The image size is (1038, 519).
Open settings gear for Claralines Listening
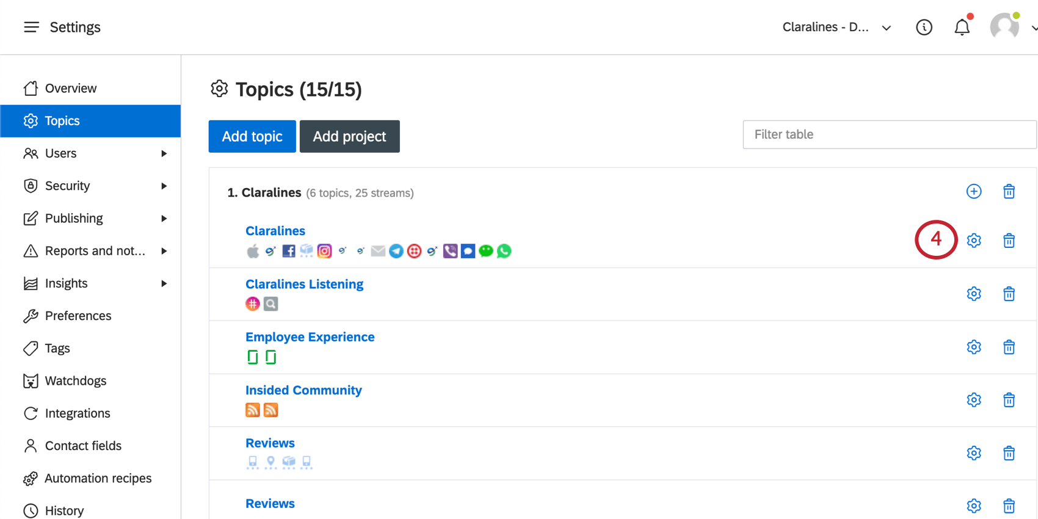point(974,294)
